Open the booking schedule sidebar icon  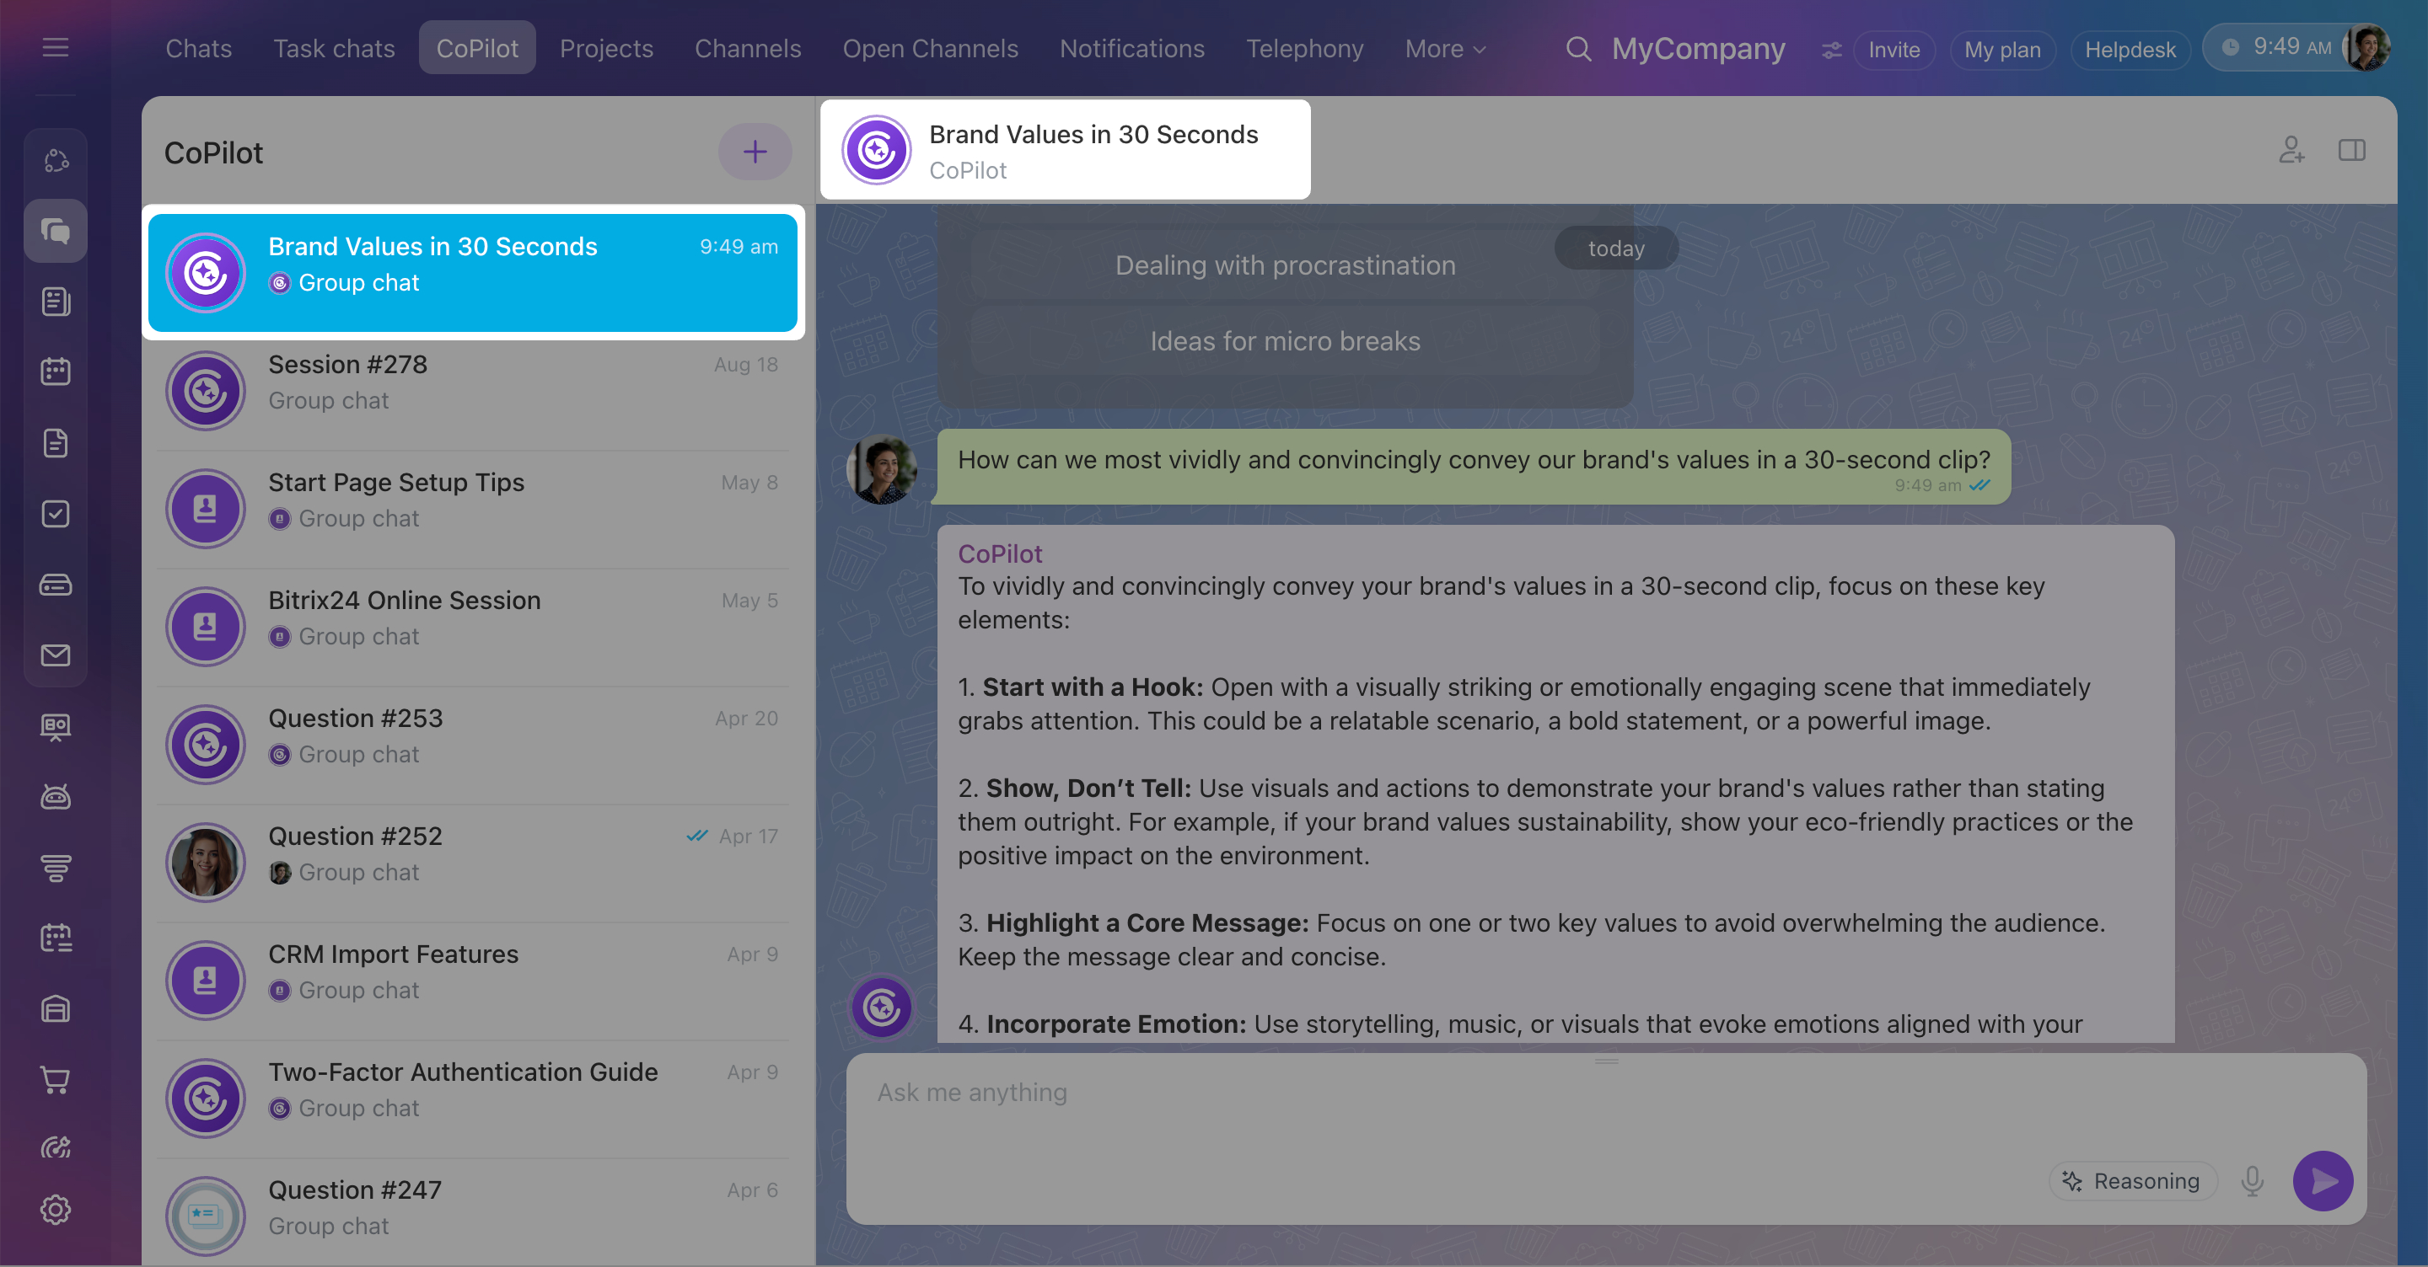[x=56, y=938]
